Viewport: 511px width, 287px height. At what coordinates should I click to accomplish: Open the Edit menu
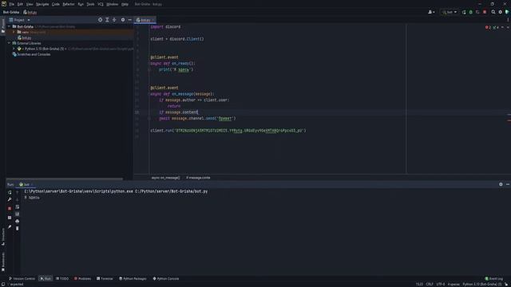point(20,4)
